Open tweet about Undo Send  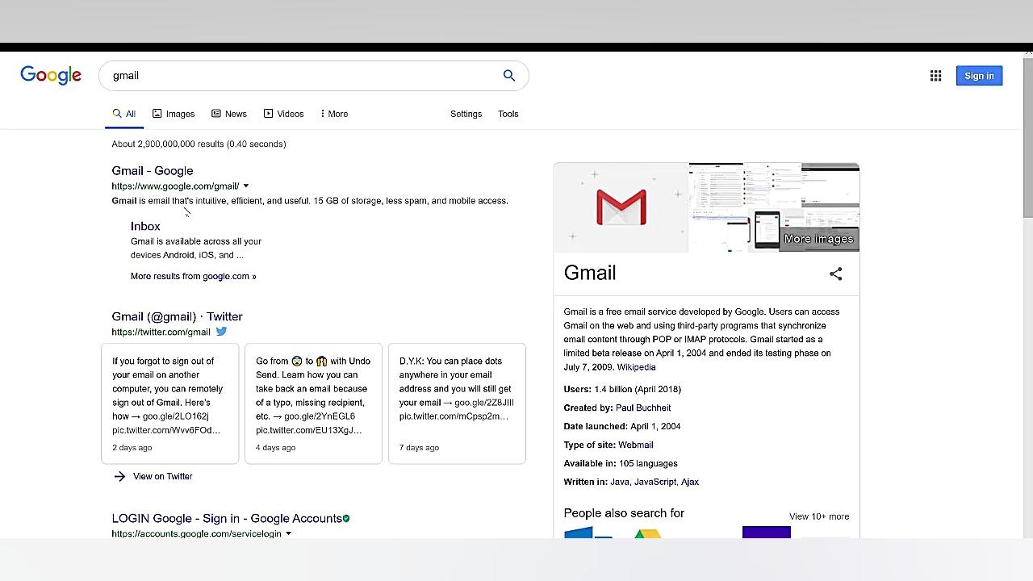coord(313,403)
